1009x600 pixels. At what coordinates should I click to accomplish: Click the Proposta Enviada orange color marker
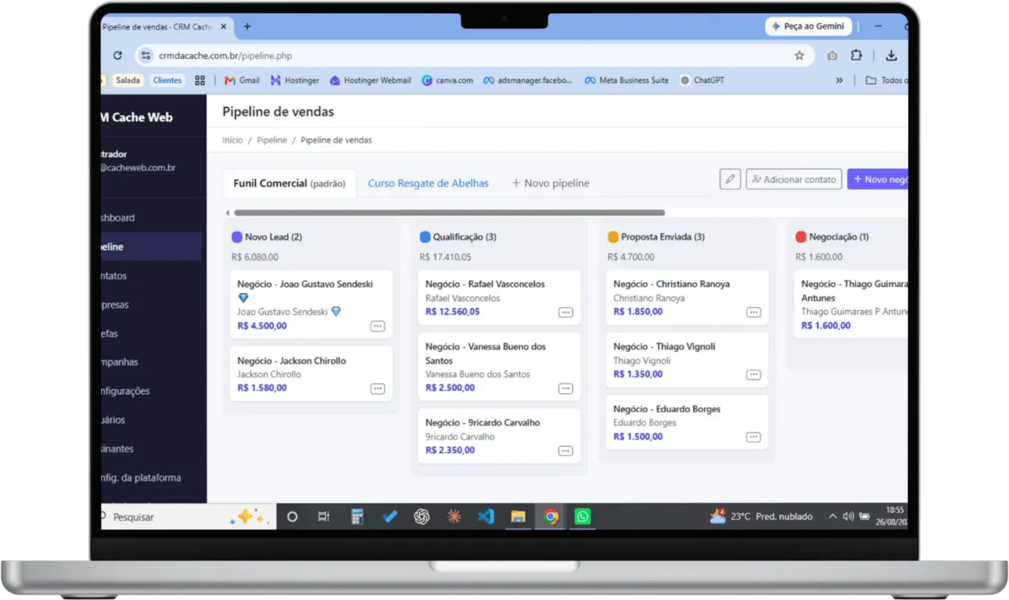pos(613,237)
